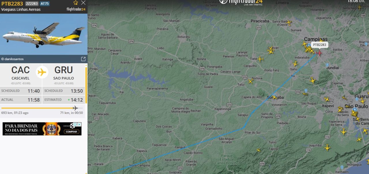Screen dimensions: 369x174
Task: Click the 2Z2283 flight number badge
Action: coord(32,3)
